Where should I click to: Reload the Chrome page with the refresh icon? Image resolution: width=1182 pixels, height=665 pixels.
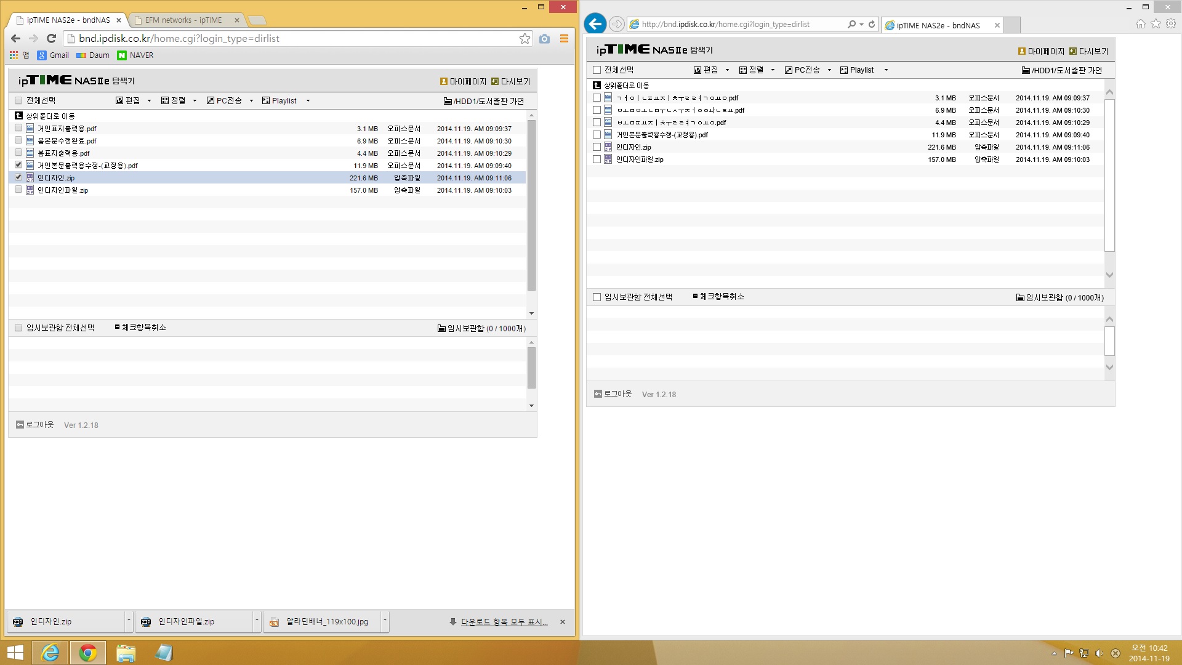pos(52,38)
